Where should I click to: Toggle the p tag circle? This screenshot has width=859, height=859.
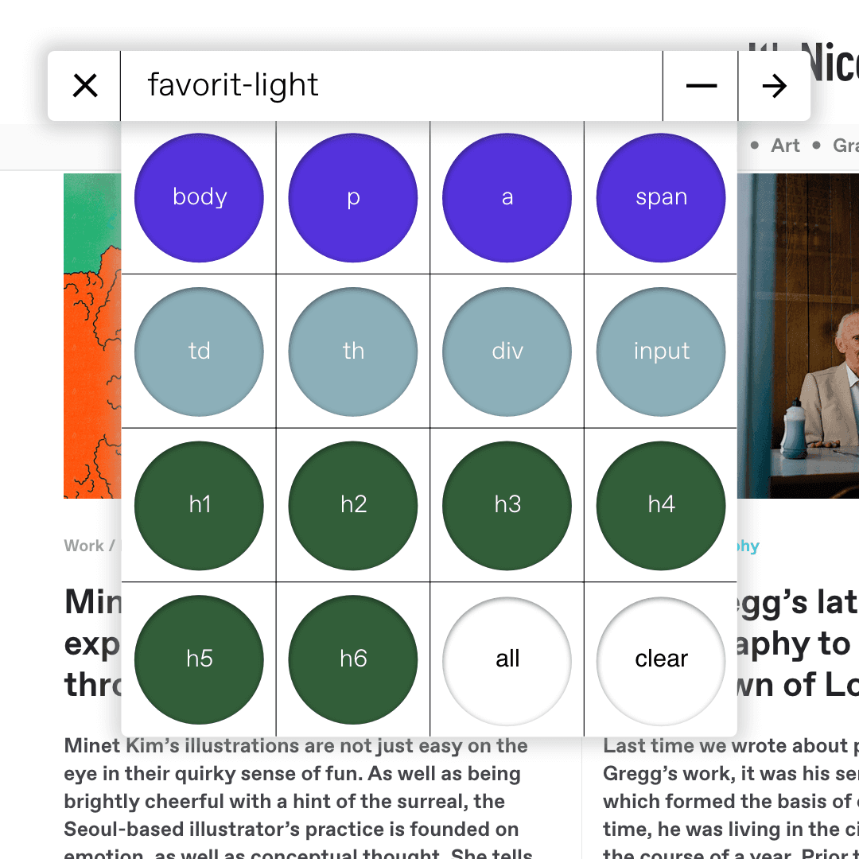[x=353, y=197]
